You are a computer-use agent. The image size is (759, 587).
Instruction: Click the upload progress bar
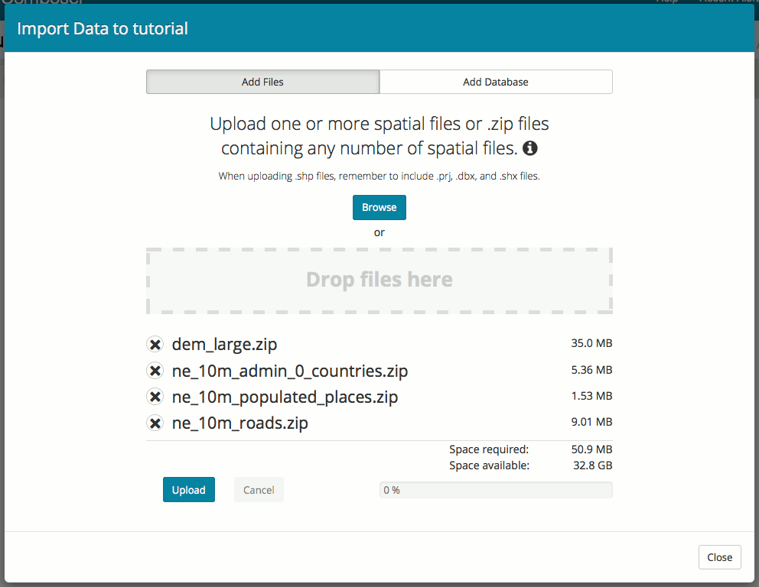(496, 490)
